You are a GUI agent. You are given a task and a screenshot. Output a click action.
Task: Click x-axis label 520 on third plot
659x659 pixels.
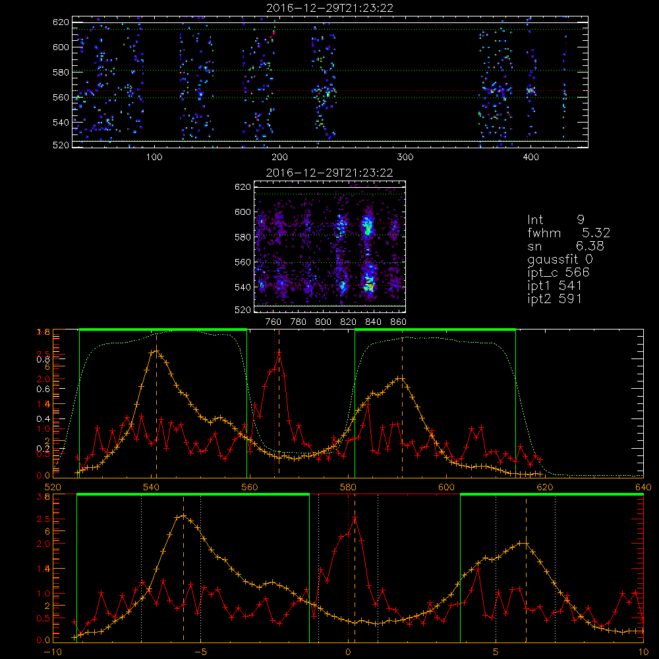click(53, 487)
